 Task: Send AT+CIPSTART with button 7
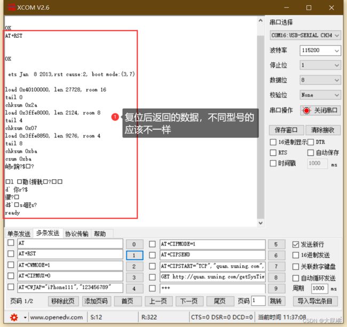(x=277, y=266)
